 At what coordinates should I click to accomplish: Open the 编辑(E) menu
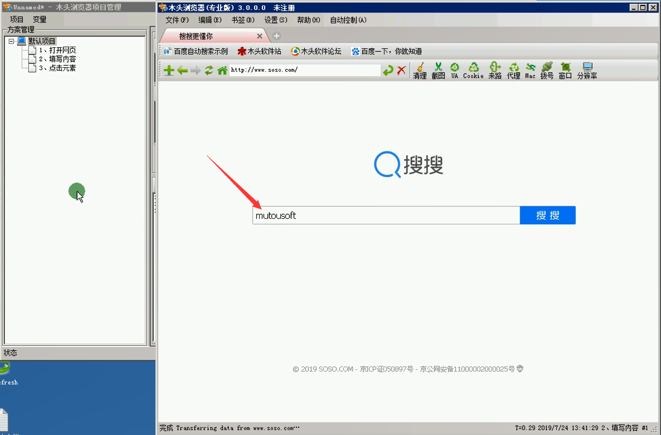click(x=210, y=20)
